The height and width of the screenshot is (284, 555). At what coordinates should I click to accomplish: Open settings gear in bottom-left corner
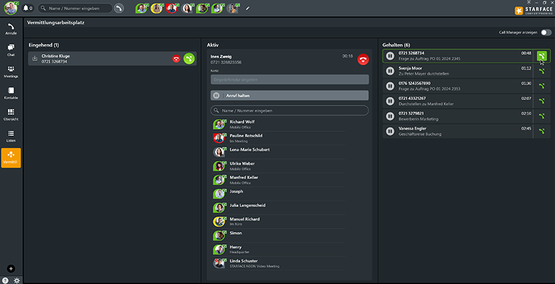tap(16, 279)
